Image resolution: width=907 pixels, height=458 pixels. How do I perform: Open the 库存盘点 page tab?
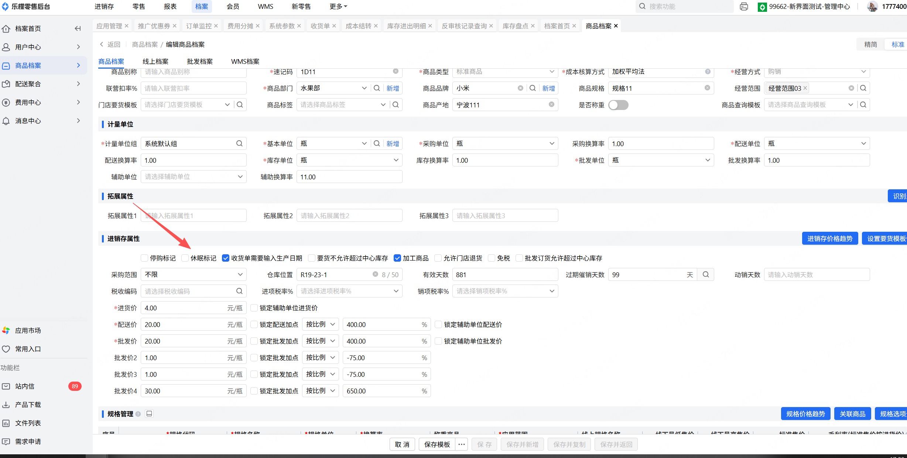[516, 26]
